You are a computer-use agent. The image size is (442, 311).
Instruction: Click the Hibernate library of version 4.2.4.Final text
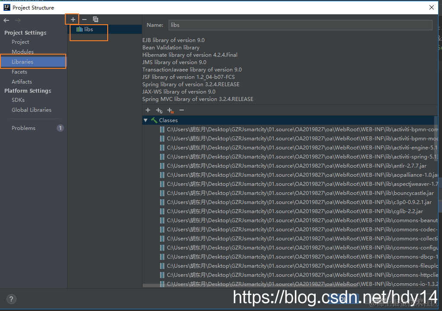point(190,55)
